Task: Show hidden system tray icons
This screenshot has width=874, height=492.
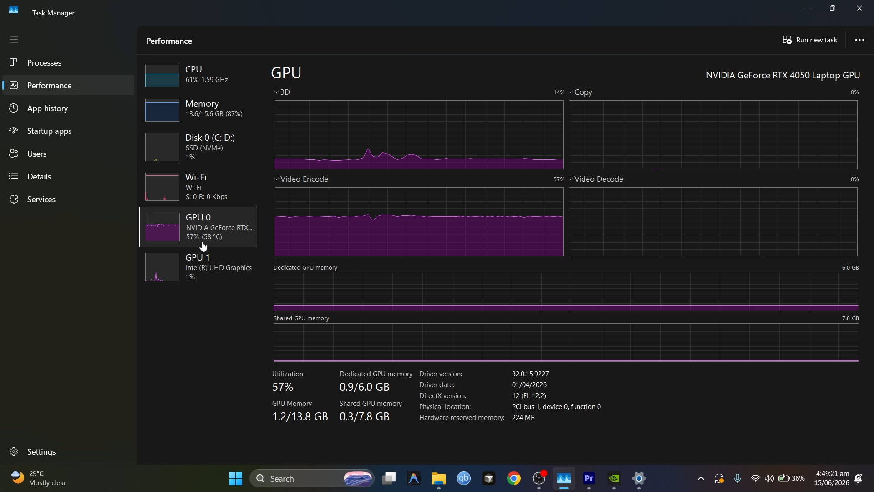Action: pyautogui.click(x=701, y=479)
